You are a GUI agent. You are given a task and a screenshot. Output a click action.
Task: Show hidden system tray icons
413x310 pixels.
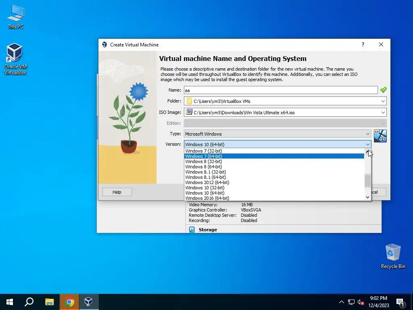tap(341, 302)
